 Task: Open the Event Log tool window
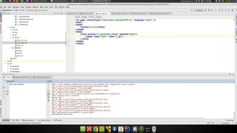(x=229, y=120)
